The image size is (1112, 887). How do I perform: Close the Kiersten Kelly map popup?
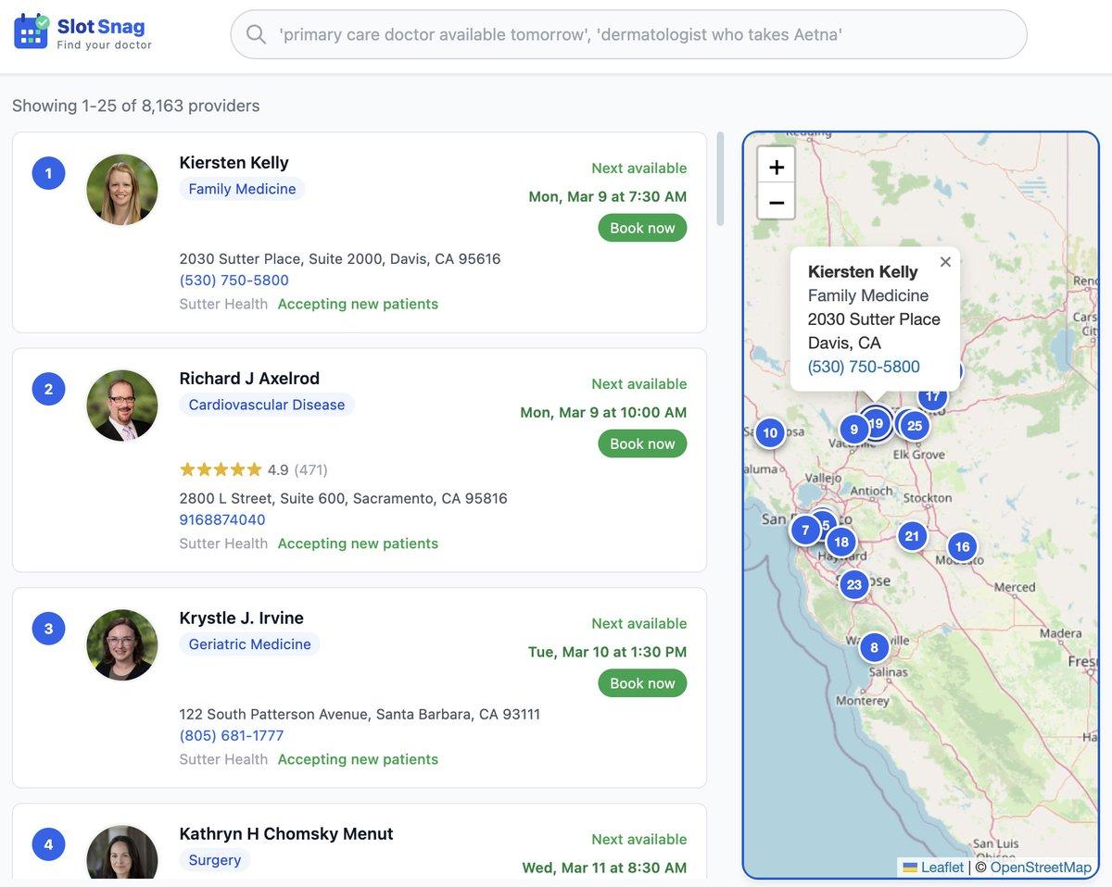[945, 262]
